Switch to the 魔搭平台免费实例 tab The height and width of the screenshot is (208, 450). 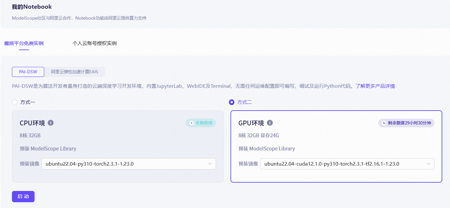point(24,43)
